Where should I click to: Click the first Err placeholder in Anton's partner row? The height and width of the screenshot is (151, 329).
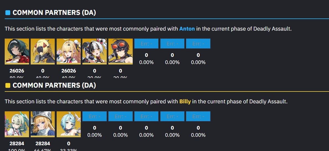(x=147, y=44)
